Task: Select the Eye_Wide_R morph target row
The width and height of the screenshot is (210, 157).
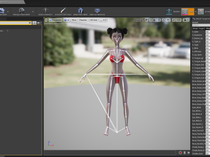Action: 201,121
